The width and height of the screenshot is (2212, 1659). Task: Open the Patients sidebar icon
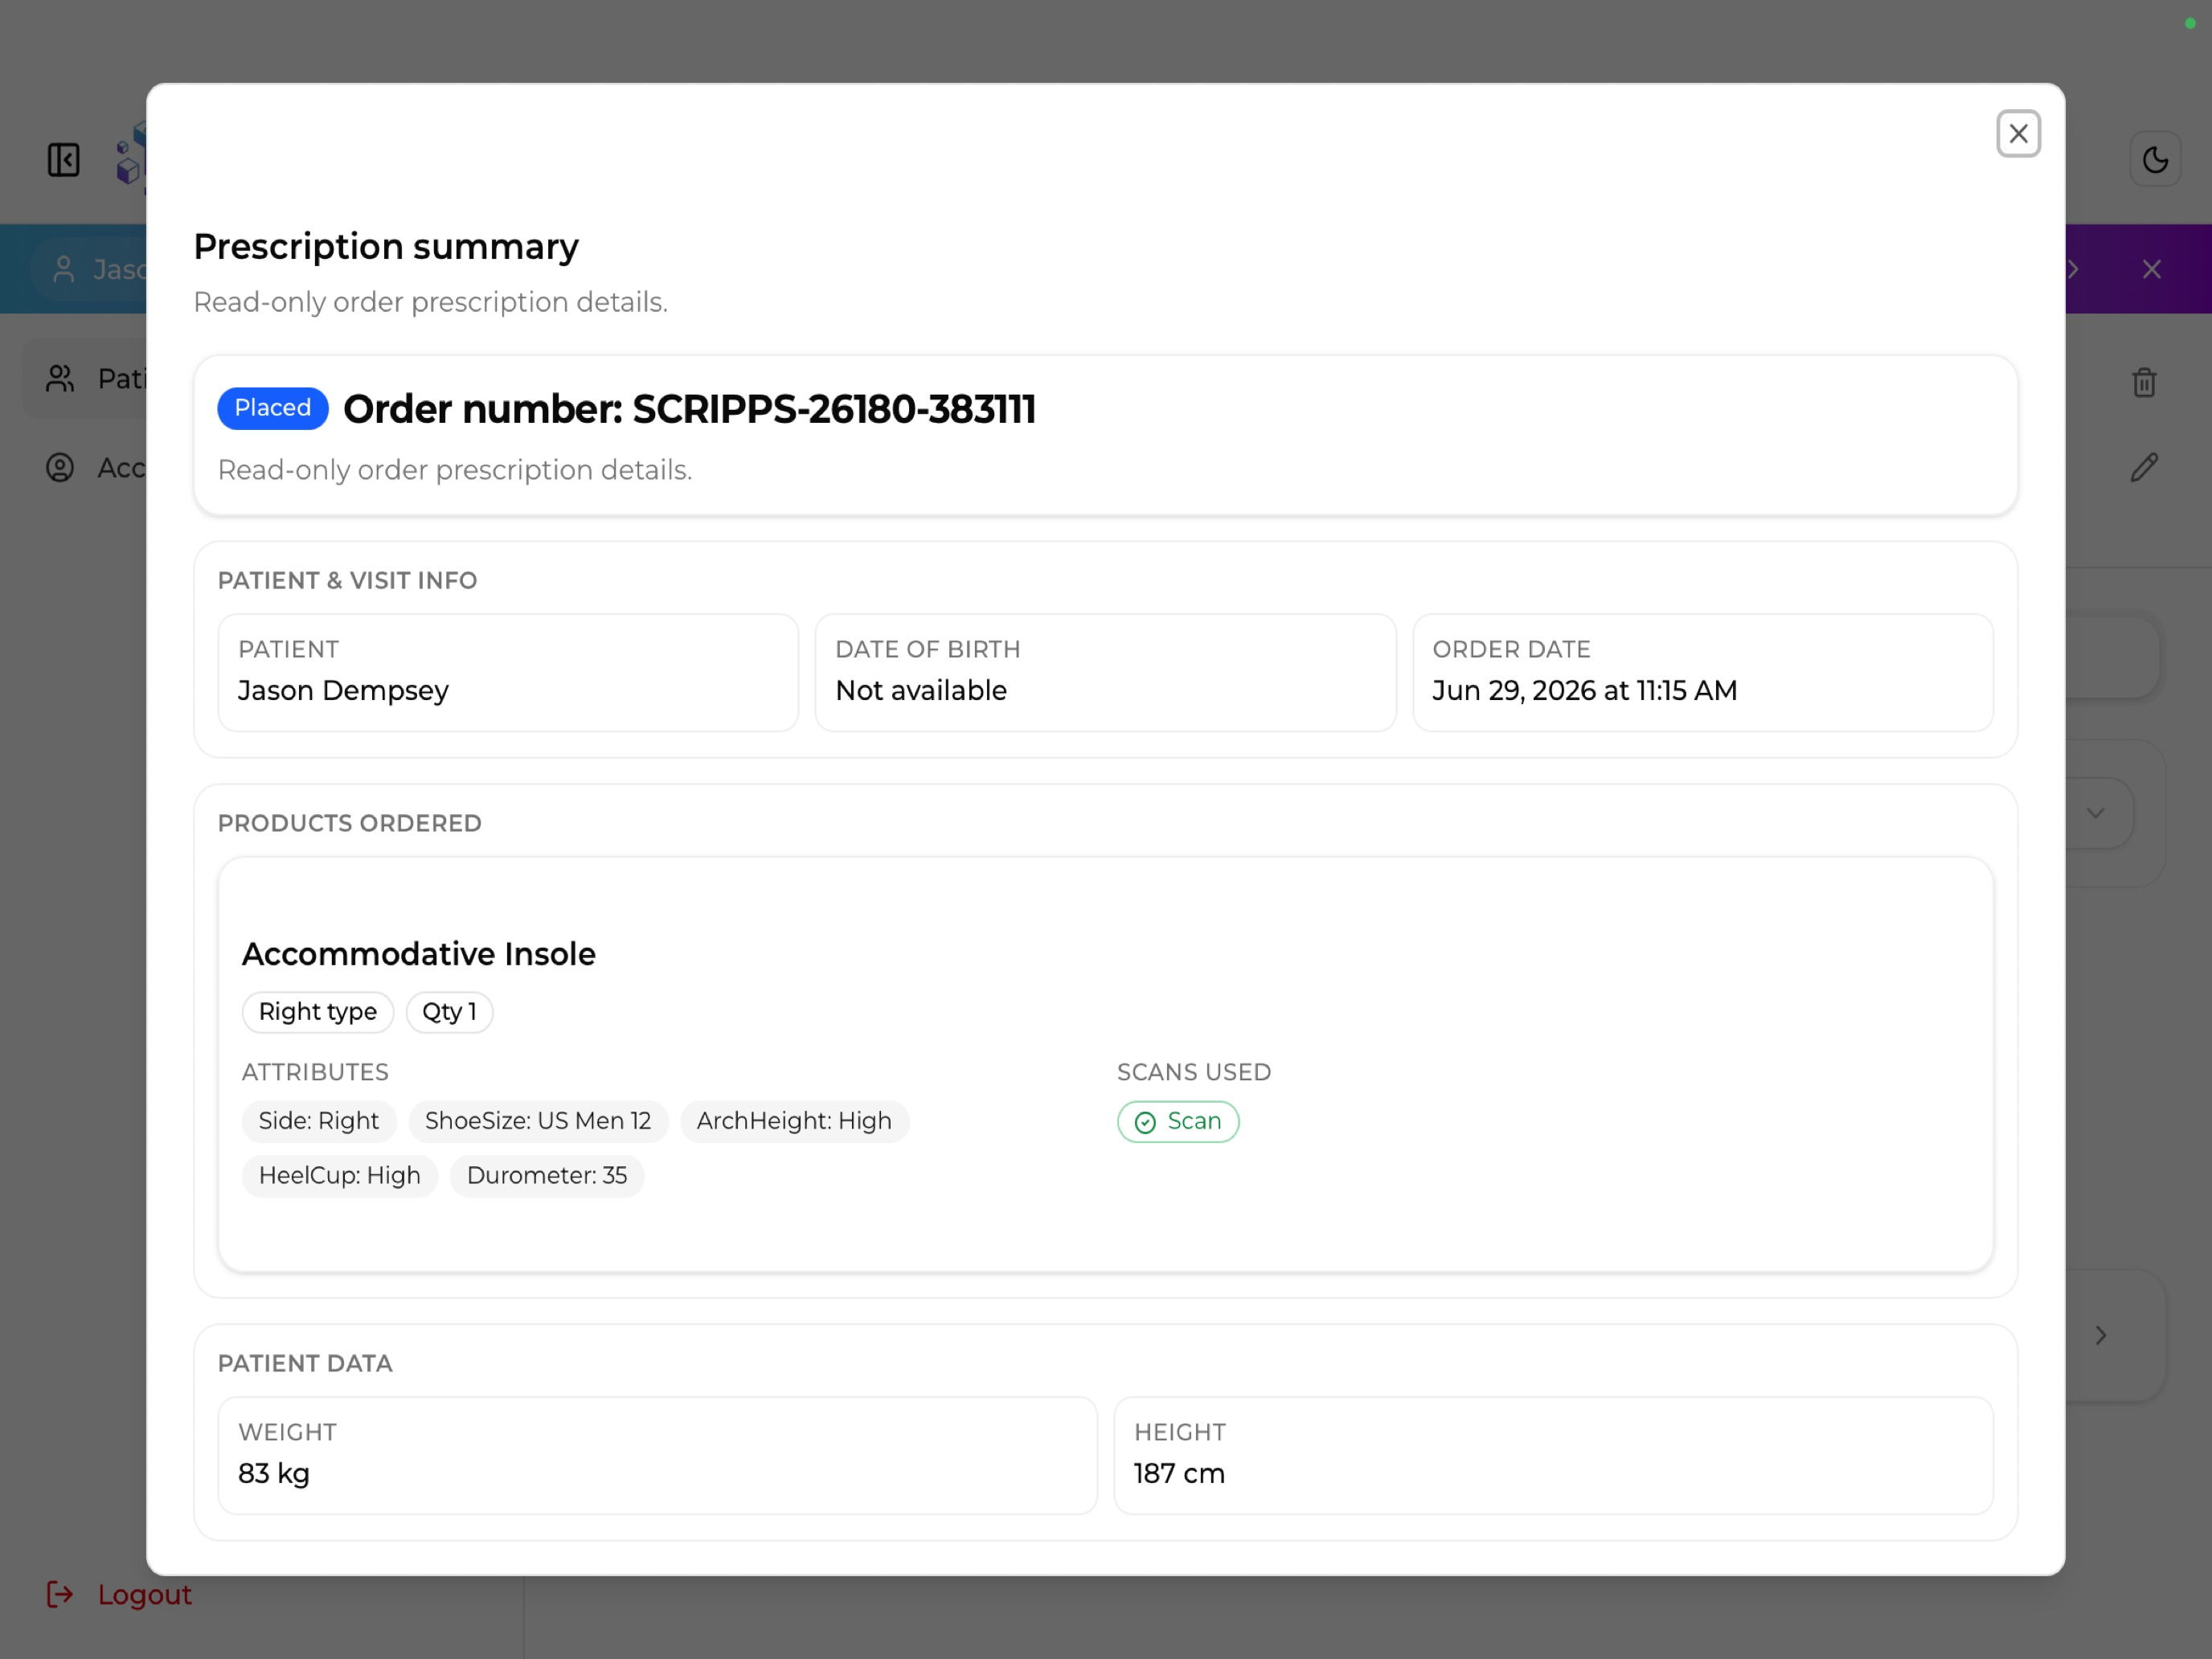60,379
